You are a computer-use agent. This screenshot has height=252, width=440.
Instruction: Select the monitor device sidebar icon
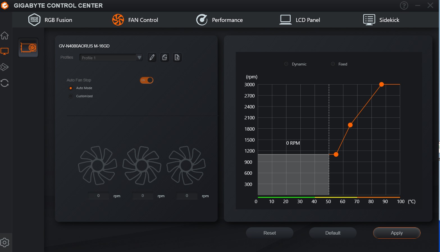pyautogui.click(x=5, y=51)
